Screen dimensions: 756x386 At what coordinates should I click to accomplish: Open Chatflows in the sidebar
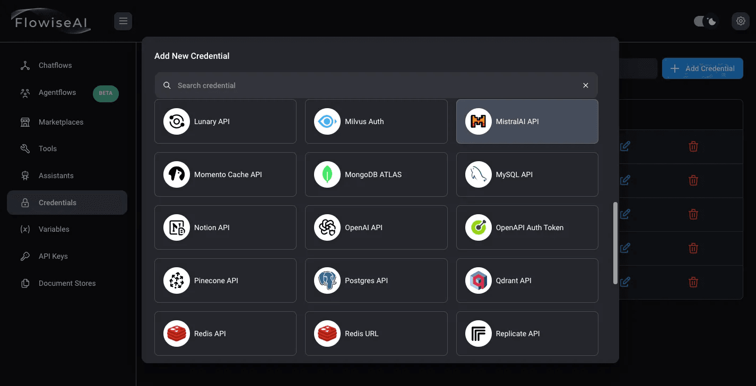pos(55,65)
